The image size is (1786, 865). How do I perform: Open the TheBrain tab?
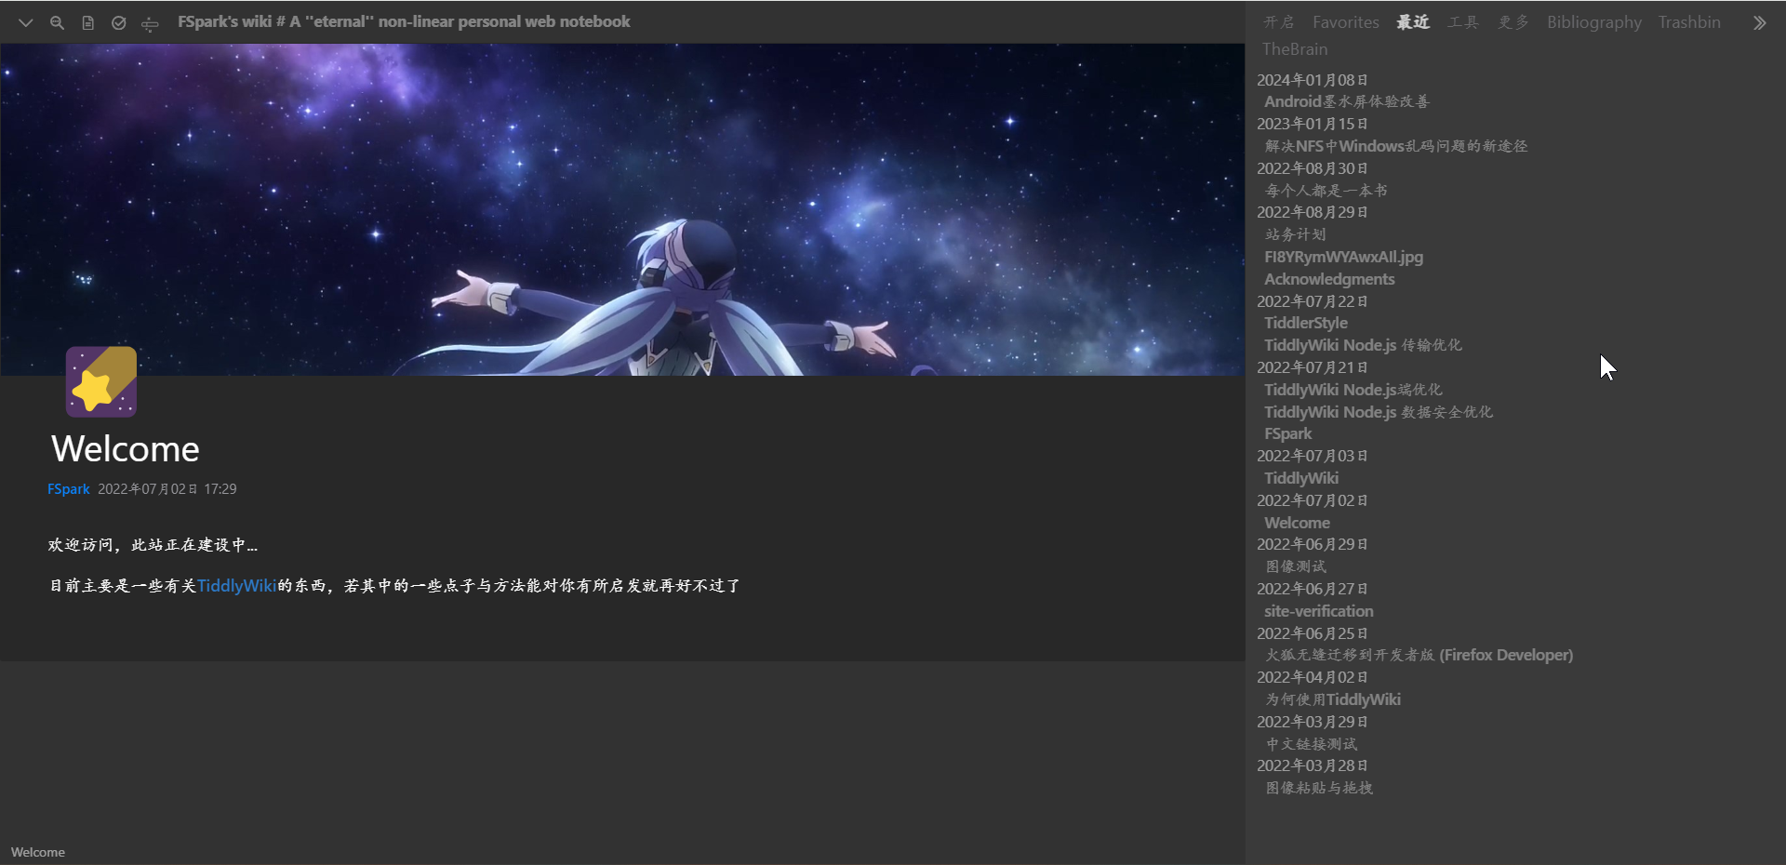click(x=1295, y=49)
